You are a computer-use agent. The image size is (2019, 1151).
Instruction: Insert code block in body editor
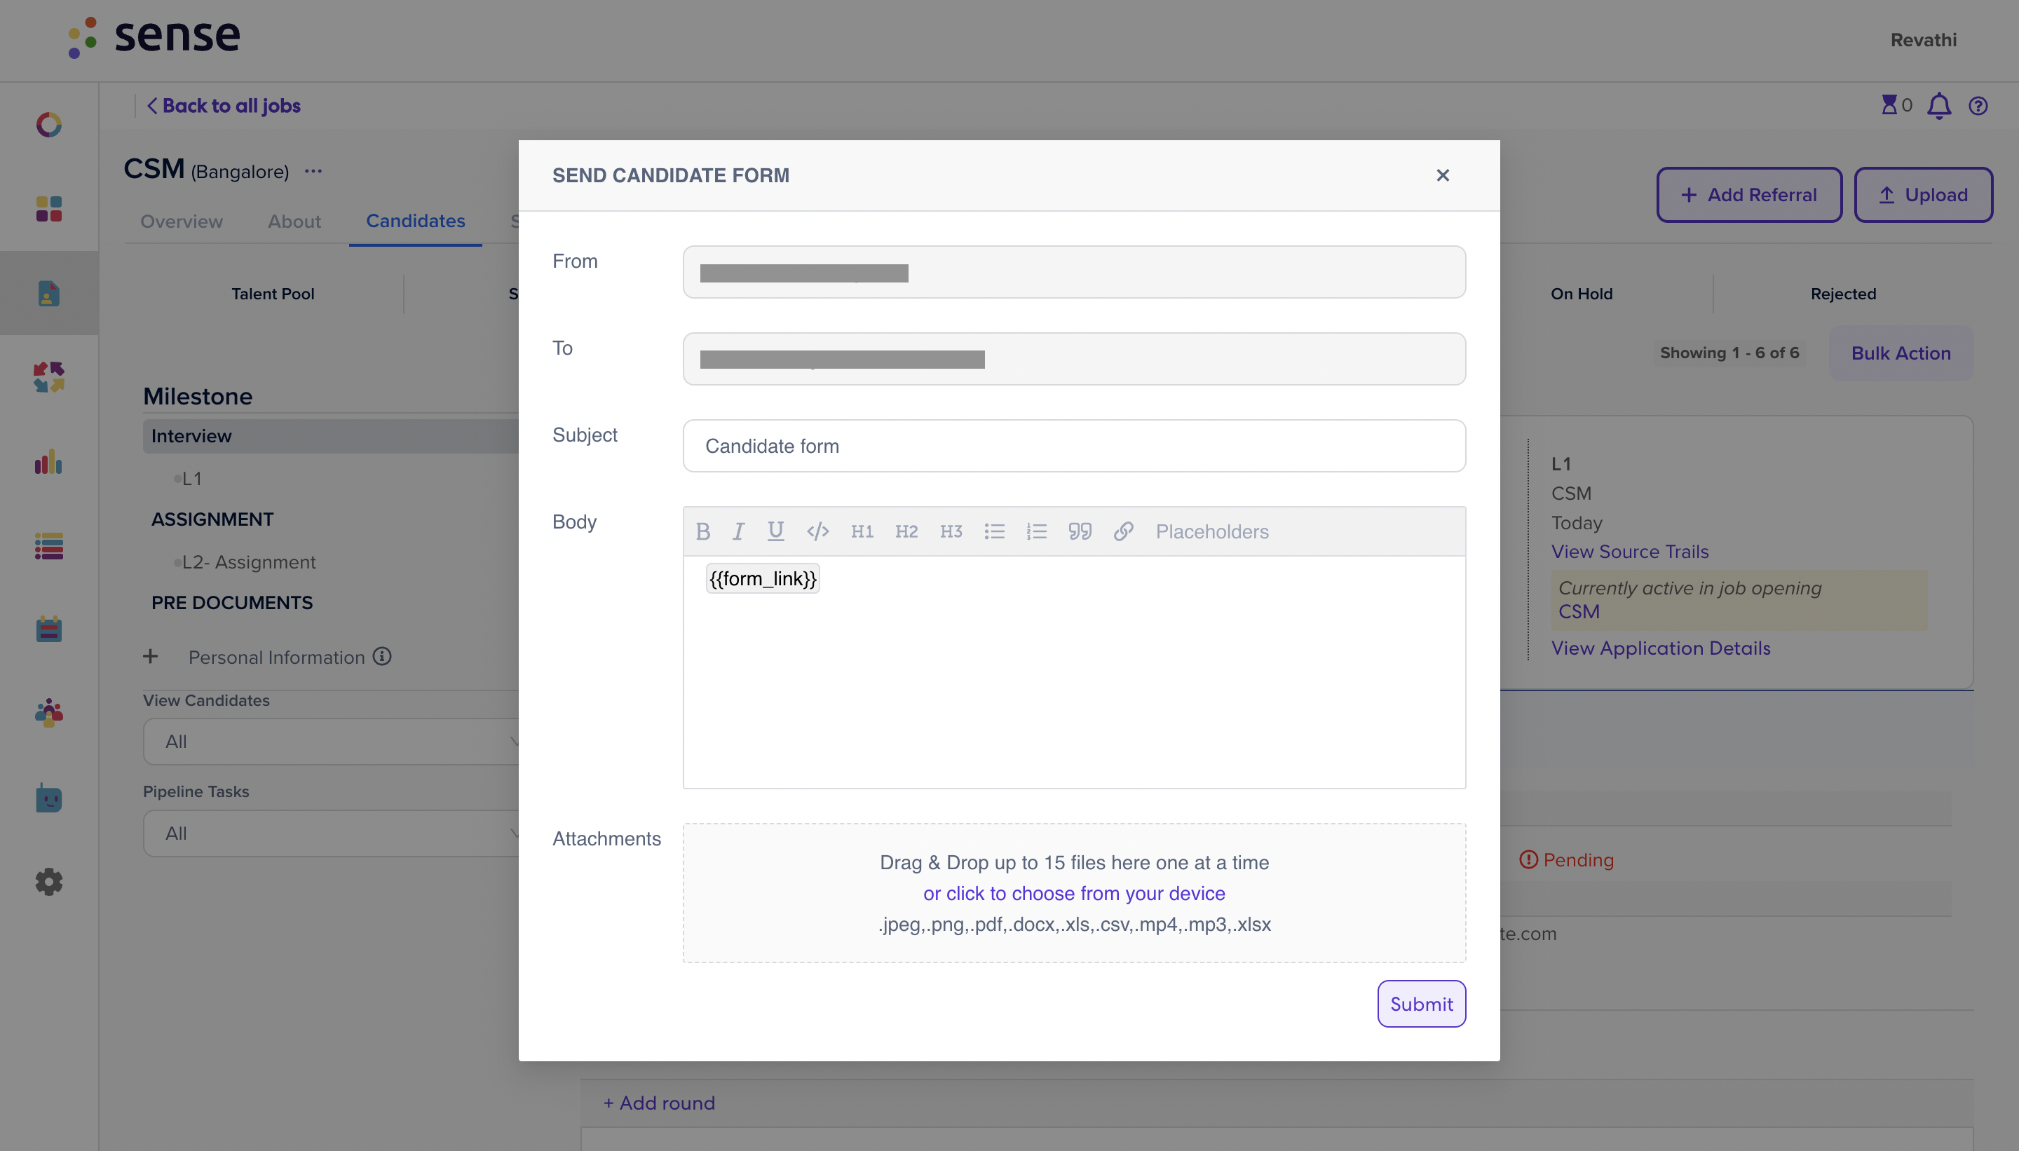pos(817,531)
